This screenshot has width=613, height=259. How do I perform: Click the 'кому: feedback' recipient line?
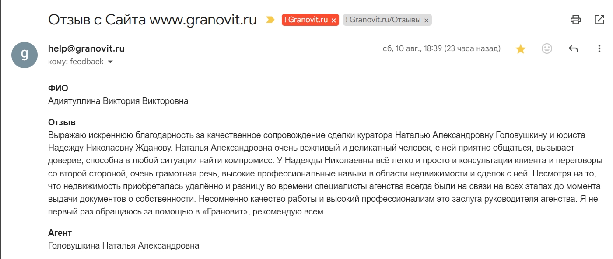[x=76, y=62]
